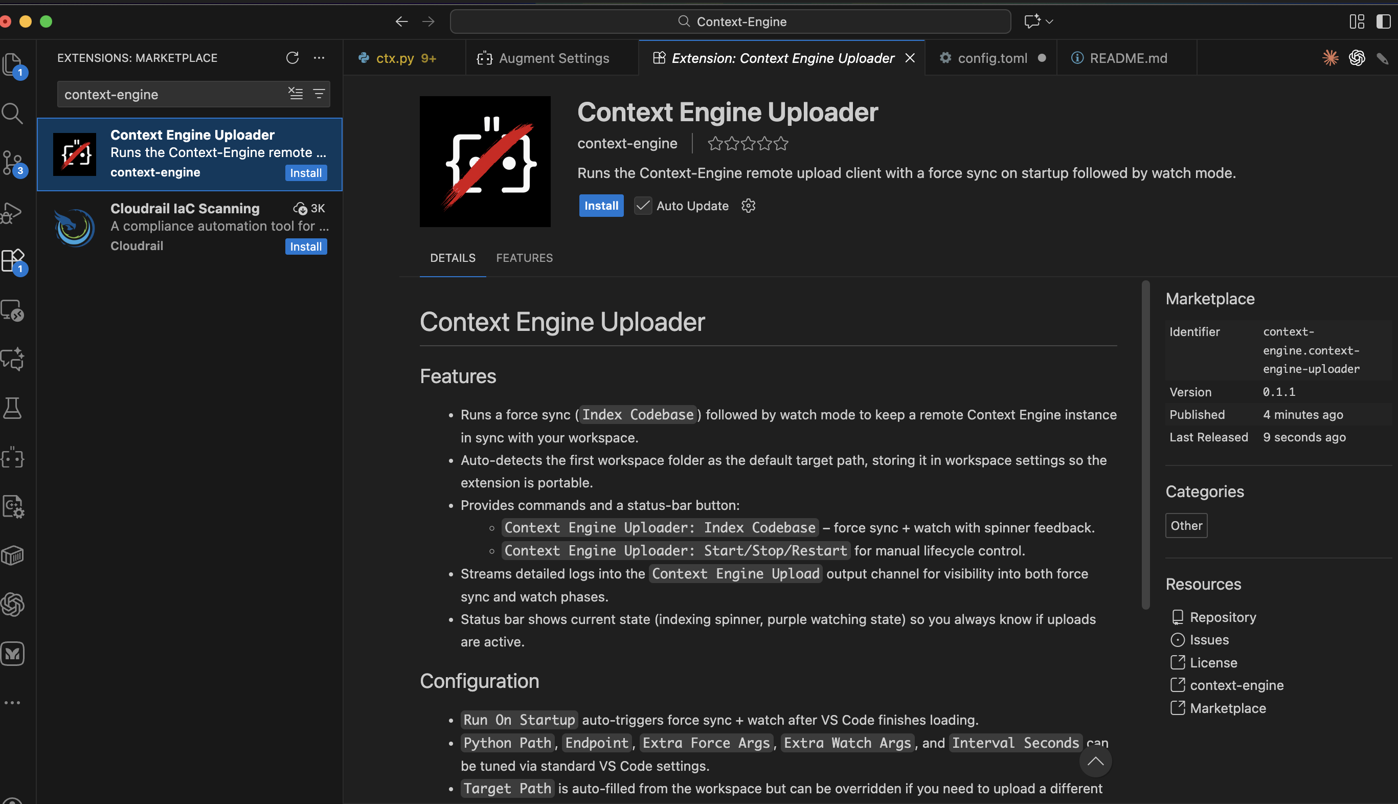Refresh the extensions list
Screen dimensions: 1398x804
(293, 57)
